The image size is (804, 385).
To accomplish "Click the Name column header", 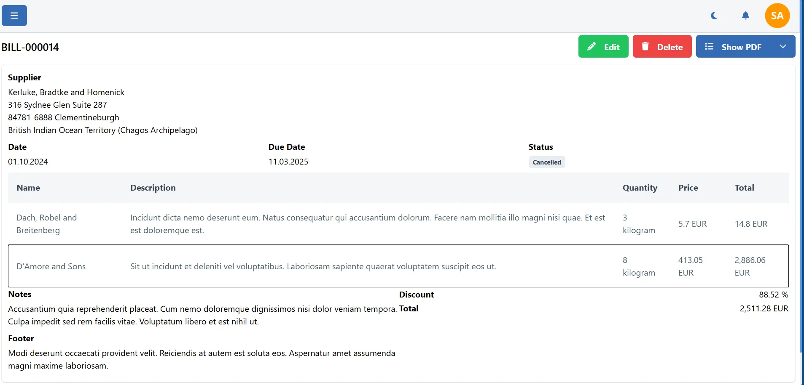I will click(28, 188).
